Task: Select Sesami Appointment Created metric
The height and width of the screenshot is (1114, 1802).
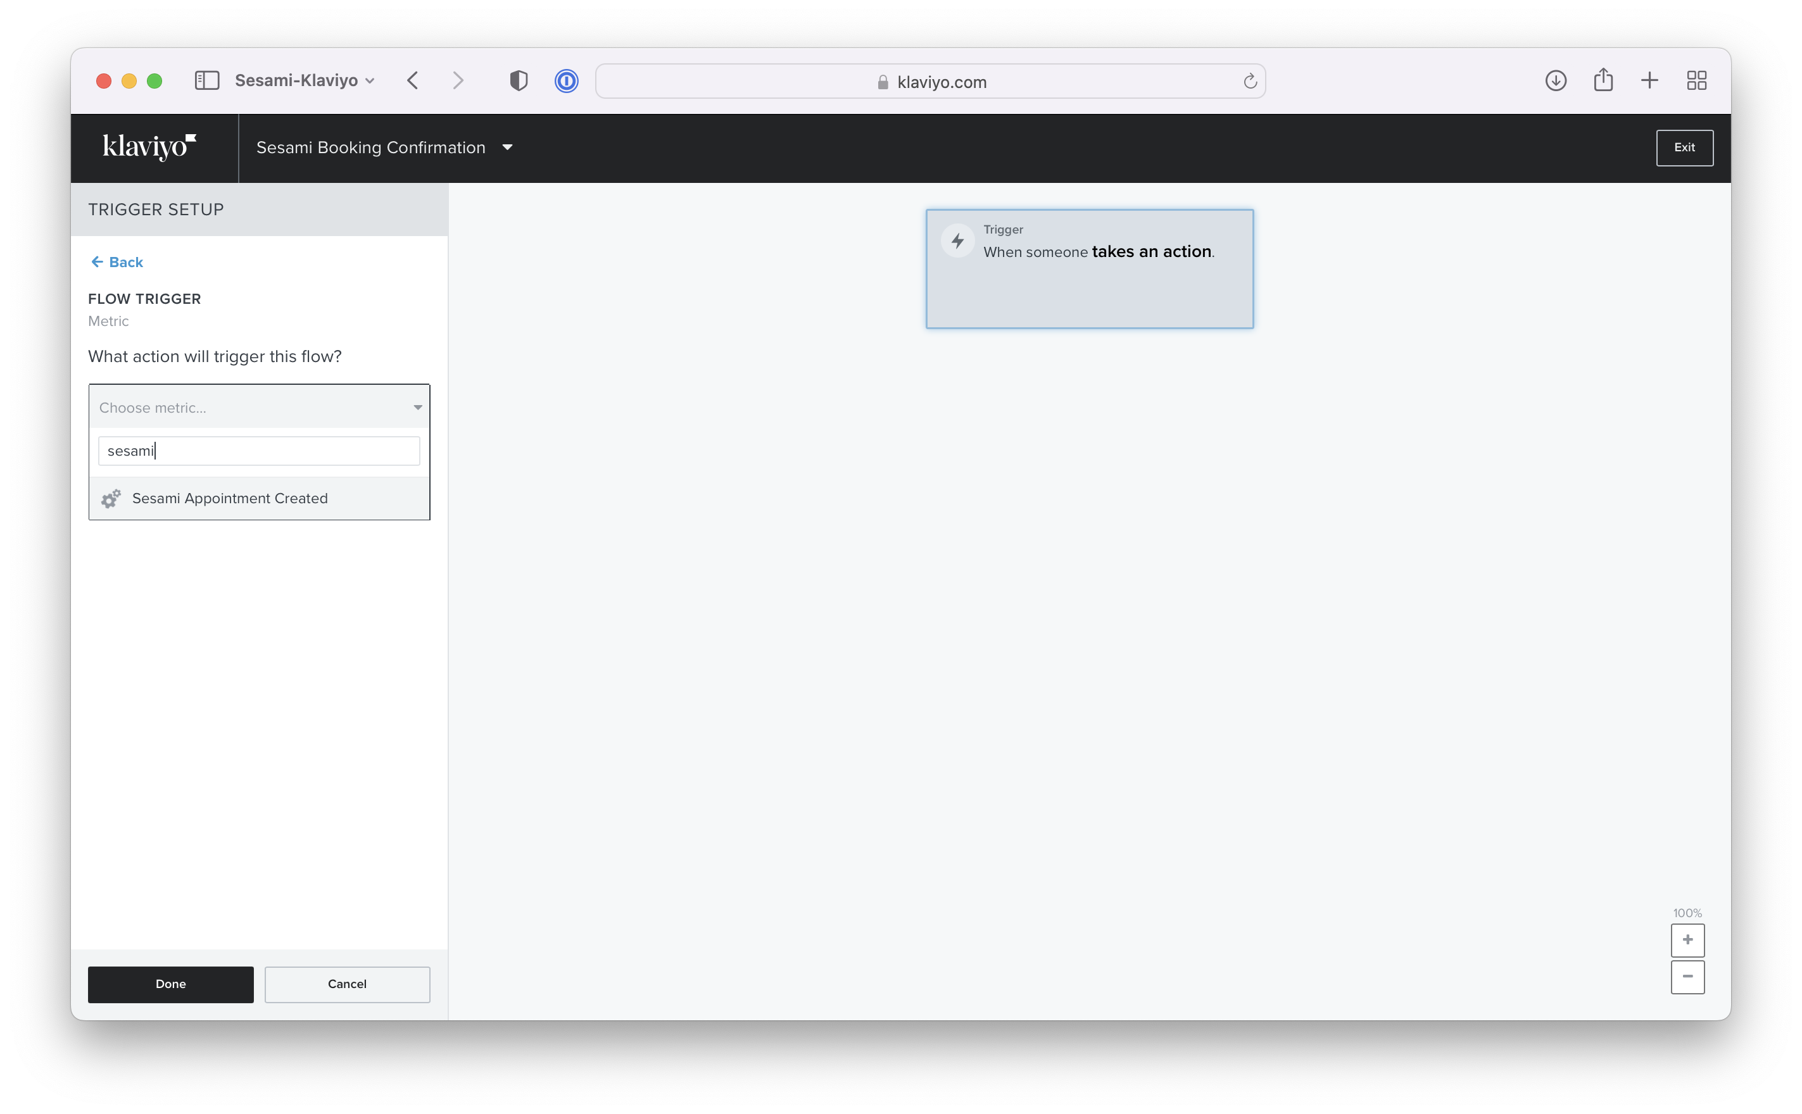Action: 260,499
